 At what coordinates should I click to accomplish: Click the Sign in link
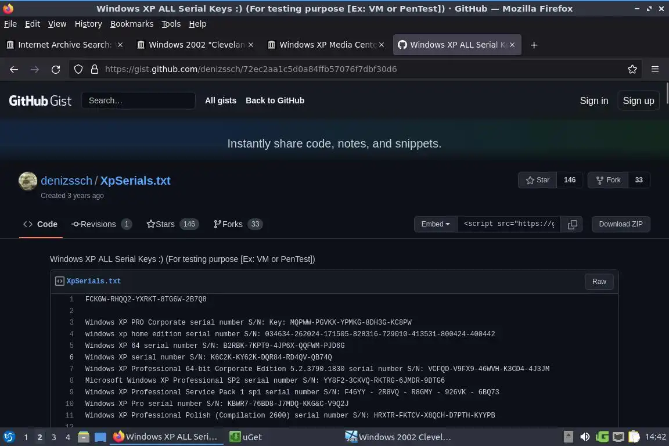594,100
